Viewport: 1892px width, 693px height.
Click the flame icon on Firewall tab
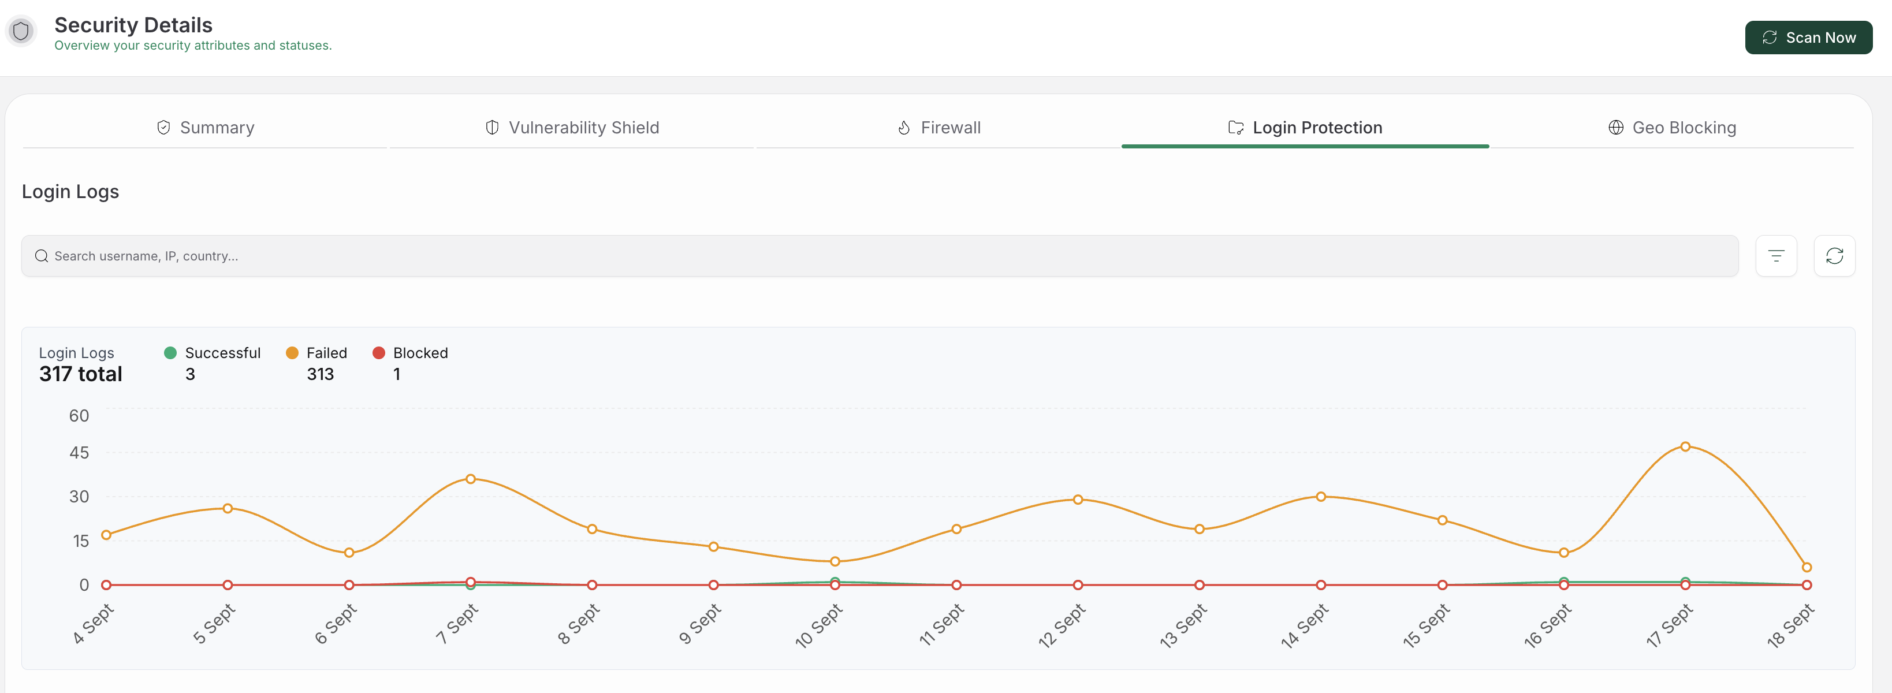pos(904,128)
